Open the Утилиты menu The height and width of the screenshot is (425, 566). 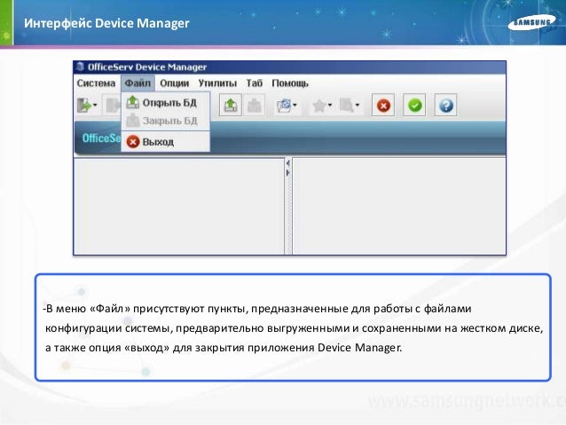(217, 83)
